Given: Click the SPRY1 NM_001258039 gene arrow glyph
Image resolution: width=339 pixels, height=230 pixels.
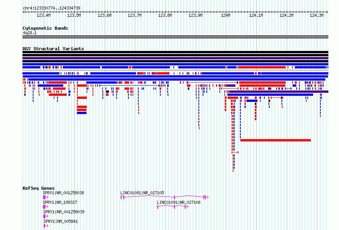Looking at the screenshot, I should coord(46,216).
